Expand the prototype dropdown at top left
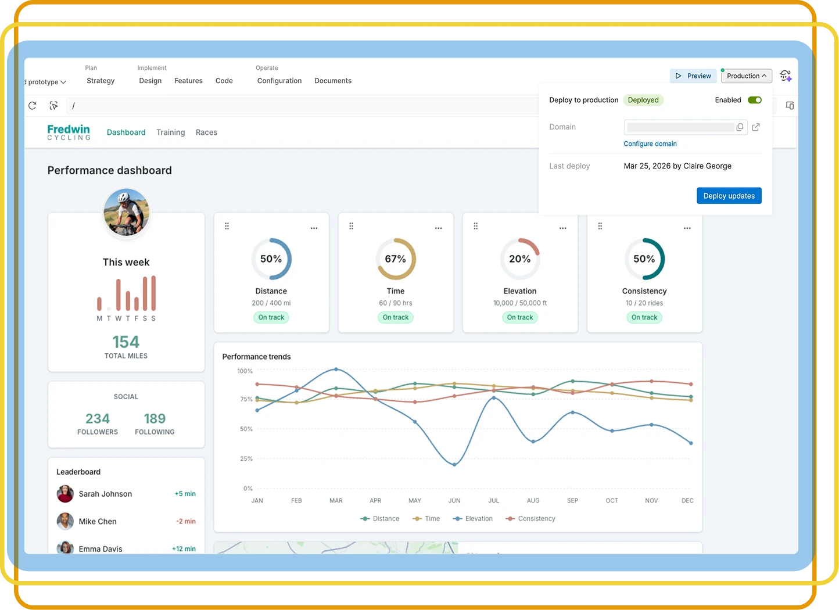Image resolution: width=839 pixels, height=610 pixels. coord(46,82)
